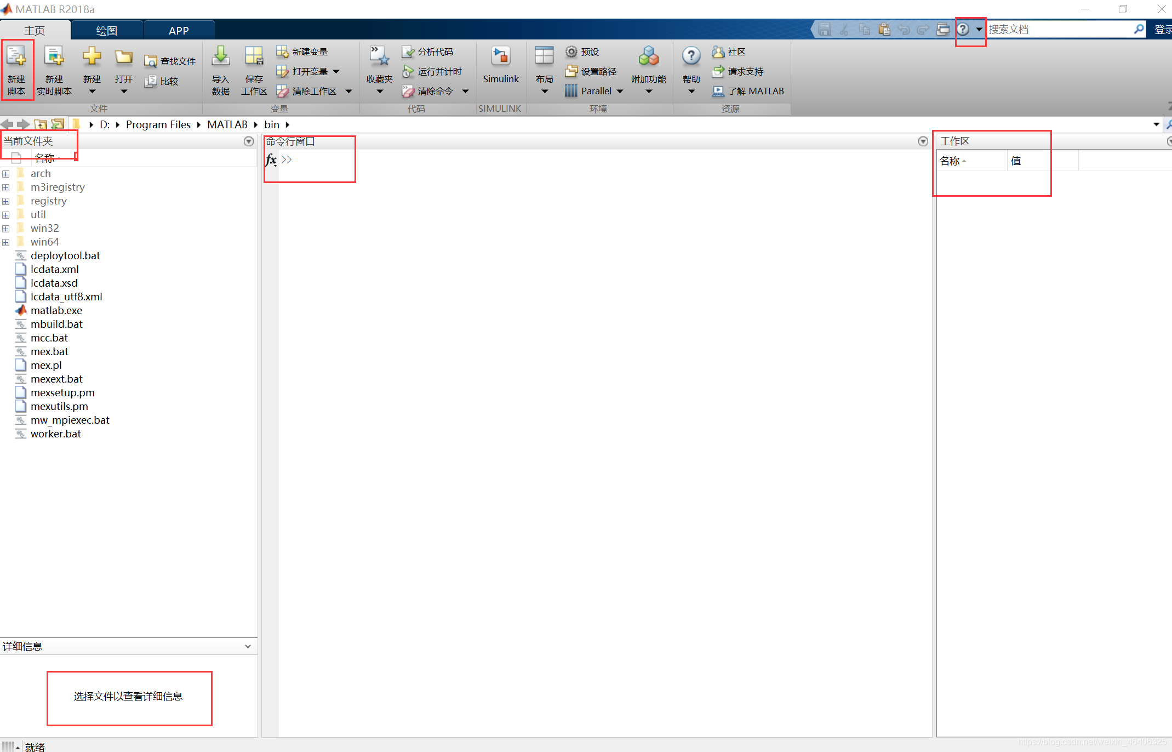The image size is (1172, 752).
Task: Click the workspace Value (值) column header
Action: click(1043, 161)
